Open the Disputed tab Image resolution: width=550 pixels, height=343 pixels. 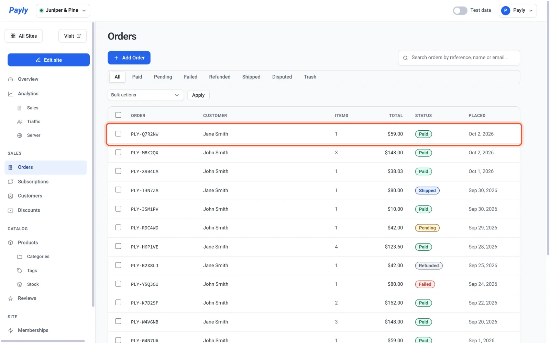[282, 77]
